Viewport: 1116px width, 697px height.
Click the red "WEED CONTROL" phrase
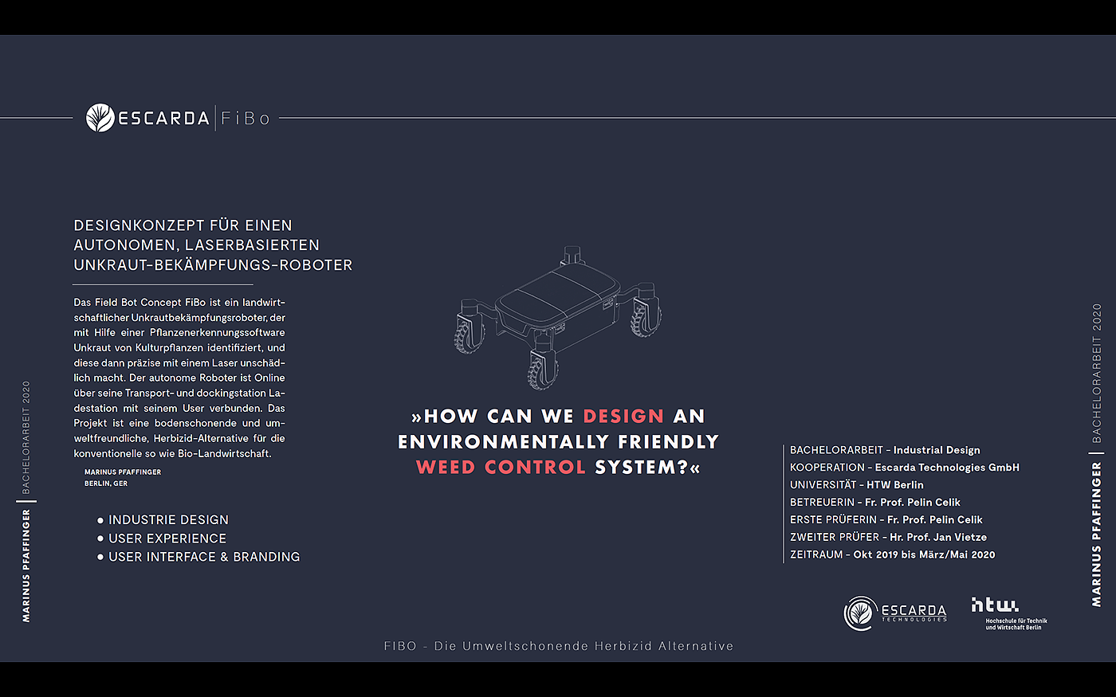click(x=501, y=467)
